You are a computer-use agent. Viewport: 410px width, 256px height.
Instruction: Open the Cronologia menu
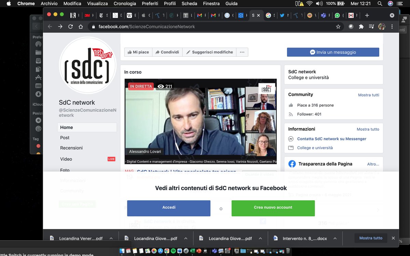(x=125, y=3)
